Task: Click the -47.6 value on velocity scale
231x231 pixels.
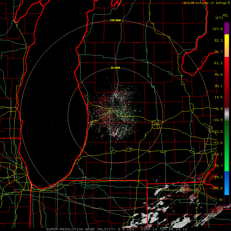Action: (217, 143)
